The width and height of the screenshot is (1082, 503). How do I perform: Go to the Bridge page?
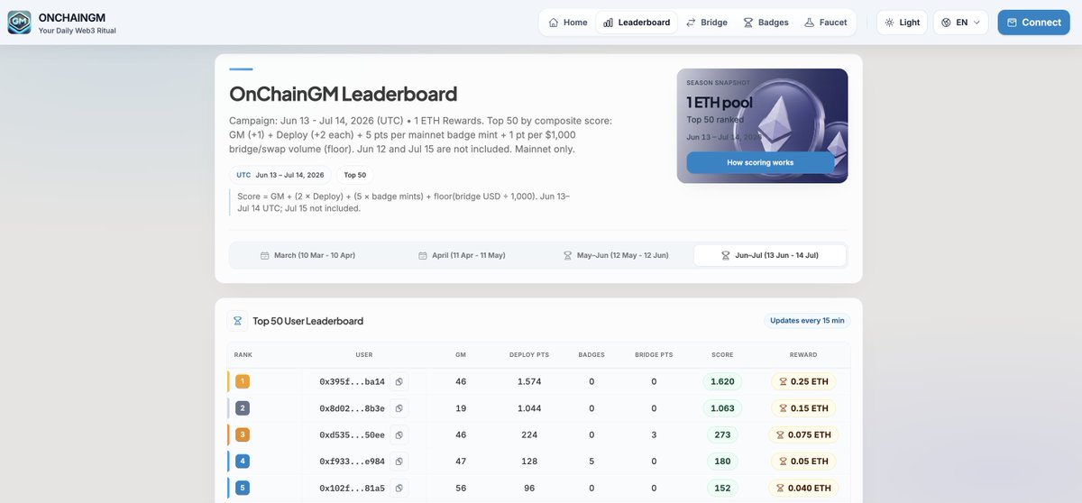(707, 23)
